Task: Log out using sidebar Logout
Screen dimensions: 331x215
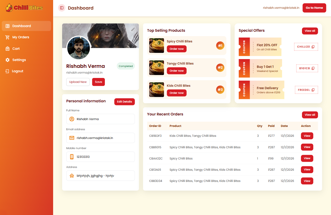Action: click(18, 71)
